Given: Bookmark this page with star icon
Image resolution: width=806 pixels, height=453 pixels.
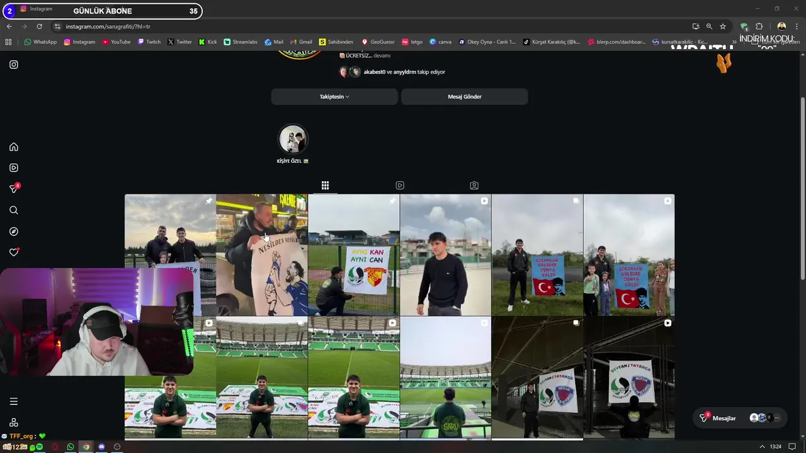Looking at the screenshot, I should click(x=723, y=26).
